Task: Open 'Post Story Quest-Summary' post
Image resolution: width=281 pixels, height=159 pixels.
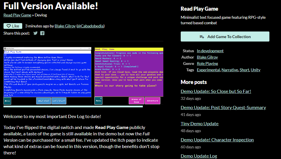Action: (x=223, y=107)
